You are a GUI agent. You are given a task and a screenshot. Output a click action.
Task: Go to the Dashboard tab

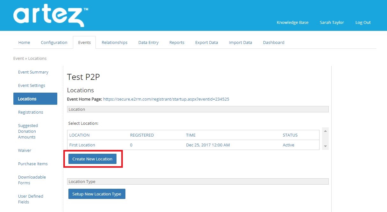pos(274,42)
